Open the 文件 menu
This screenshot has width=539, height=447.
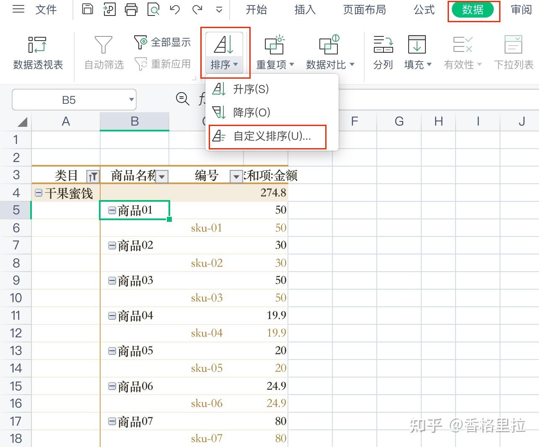pos(46,10)
